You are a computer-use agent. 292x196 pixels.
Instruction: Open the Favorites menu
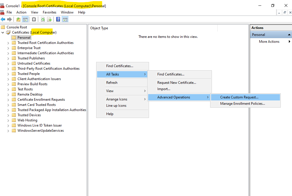[50, 12]
